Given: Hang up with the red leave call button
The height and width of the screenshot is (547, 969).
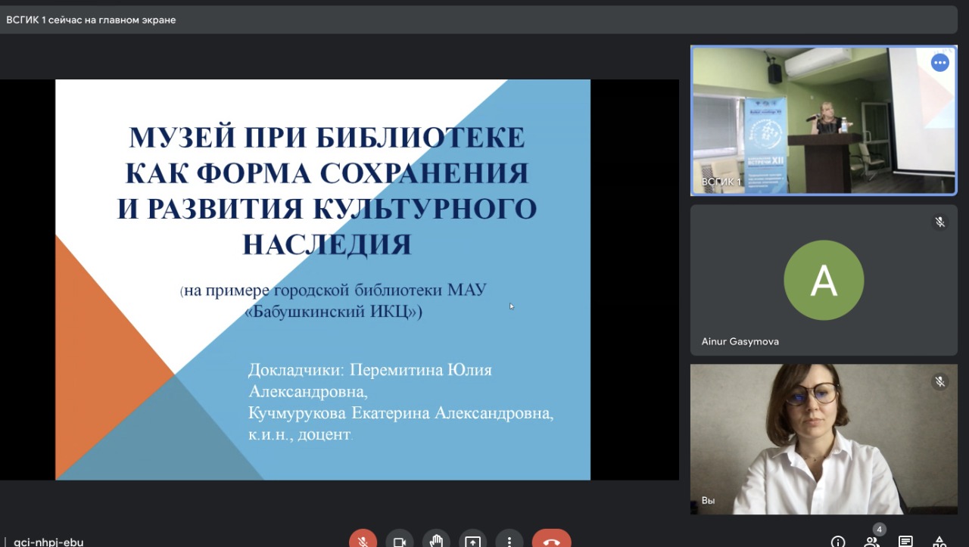Looking at the screenshot, I should click(551, 541).
